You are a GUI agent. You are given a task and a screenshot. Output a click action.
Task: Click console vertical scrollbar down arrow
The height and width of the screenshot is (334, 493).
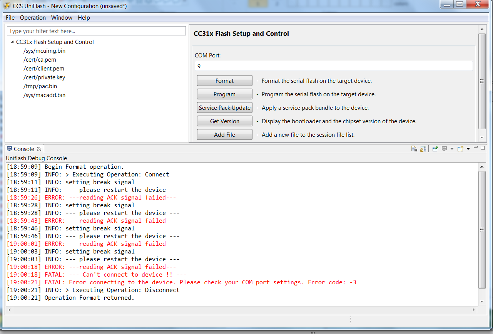[482, 301]
